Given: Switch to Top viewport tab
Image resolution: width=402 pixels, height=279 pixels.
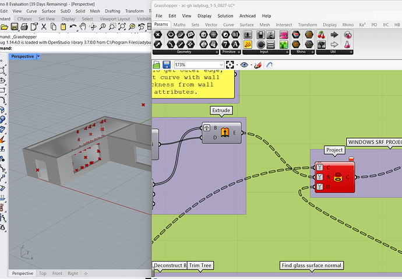Looking at the screenshot, I should 43,273.
